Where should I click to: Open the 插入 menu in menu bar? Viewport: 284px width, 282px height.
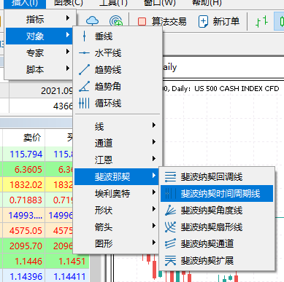pos(25,3)
